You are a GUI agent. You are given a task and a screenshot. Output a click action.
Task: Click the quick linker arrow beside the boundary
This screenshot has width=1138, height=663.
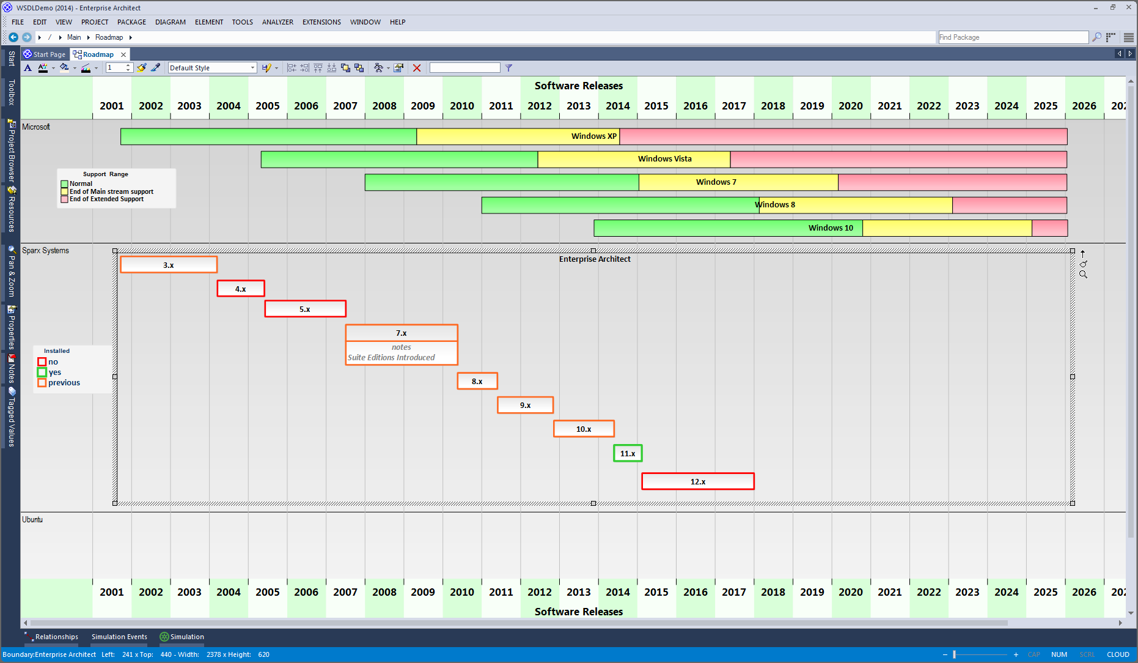pos(1082,254)
